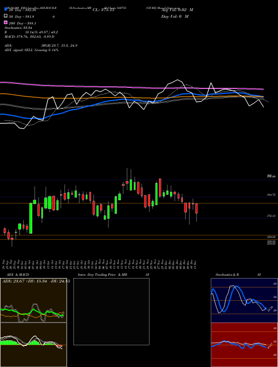
Task: Click the 33.34 value label in Stochastics panel
Action: tap(270, 309)
